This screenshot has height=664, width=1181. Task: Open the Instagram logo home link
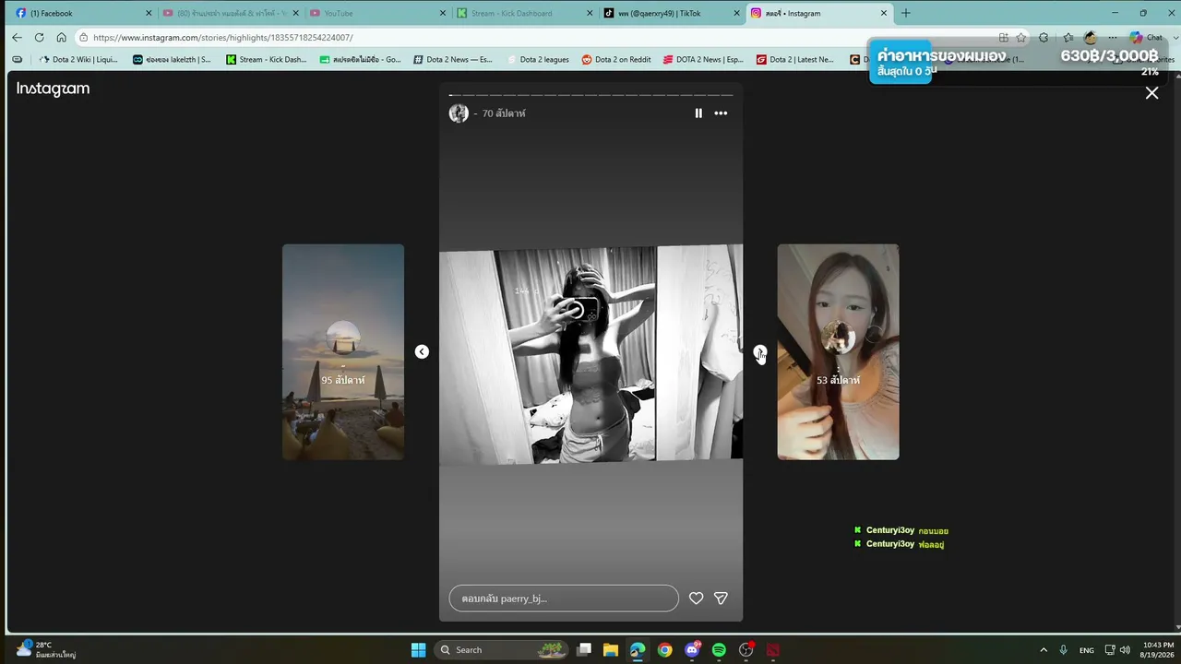[53, 89]
